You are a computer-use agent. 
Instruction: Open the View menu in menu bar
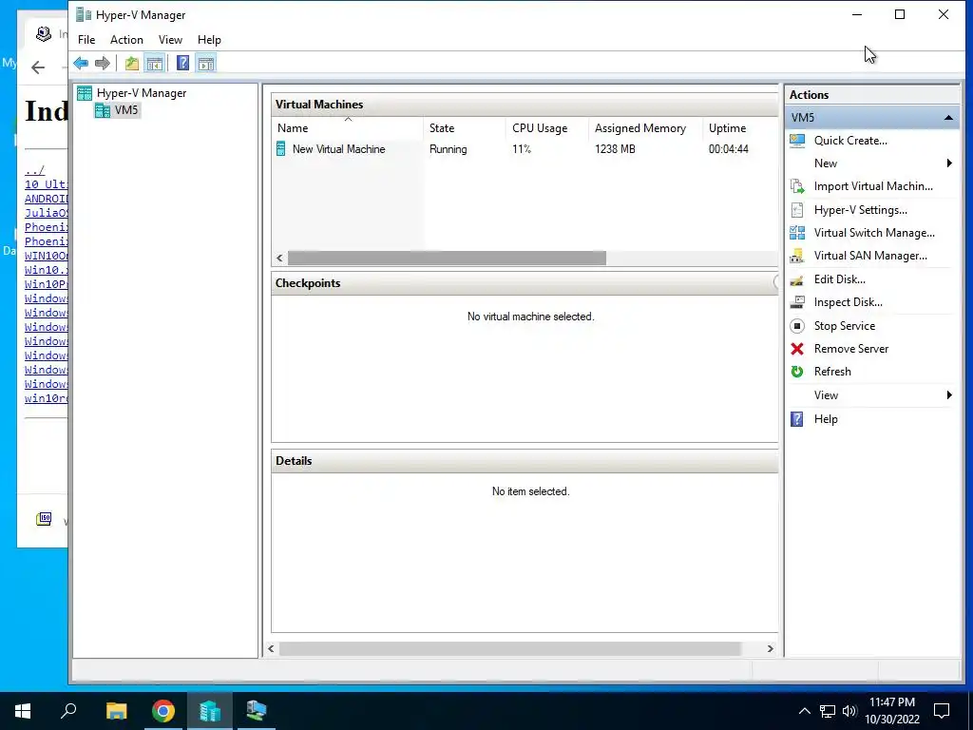(170, 40)
